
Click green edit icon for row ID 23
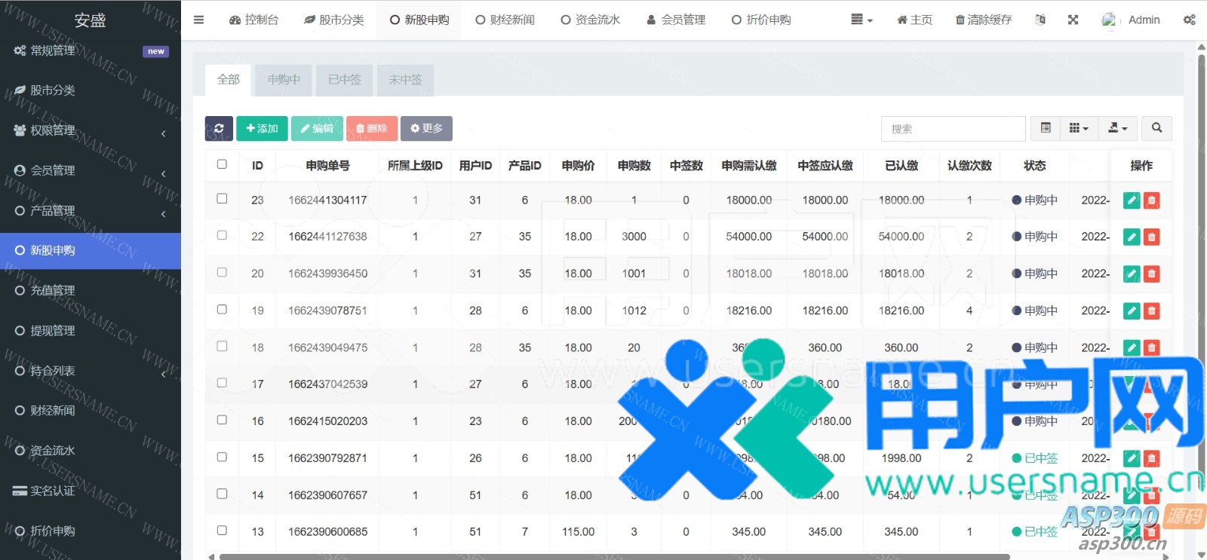coord(1131,200)
